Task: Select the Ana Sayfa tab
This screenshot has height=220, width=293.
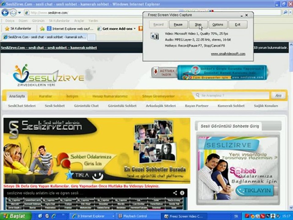Action: click(x=17, y=96)
